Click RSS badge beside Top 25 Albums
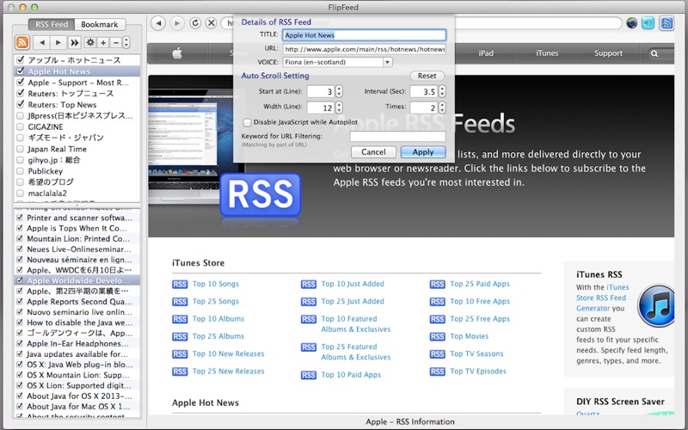 point(180,336)
